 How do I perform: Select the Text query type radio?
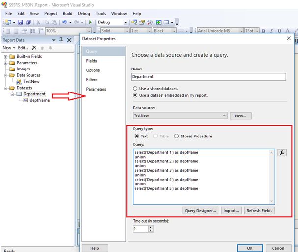pyautogui.click(x=136, y=136)
